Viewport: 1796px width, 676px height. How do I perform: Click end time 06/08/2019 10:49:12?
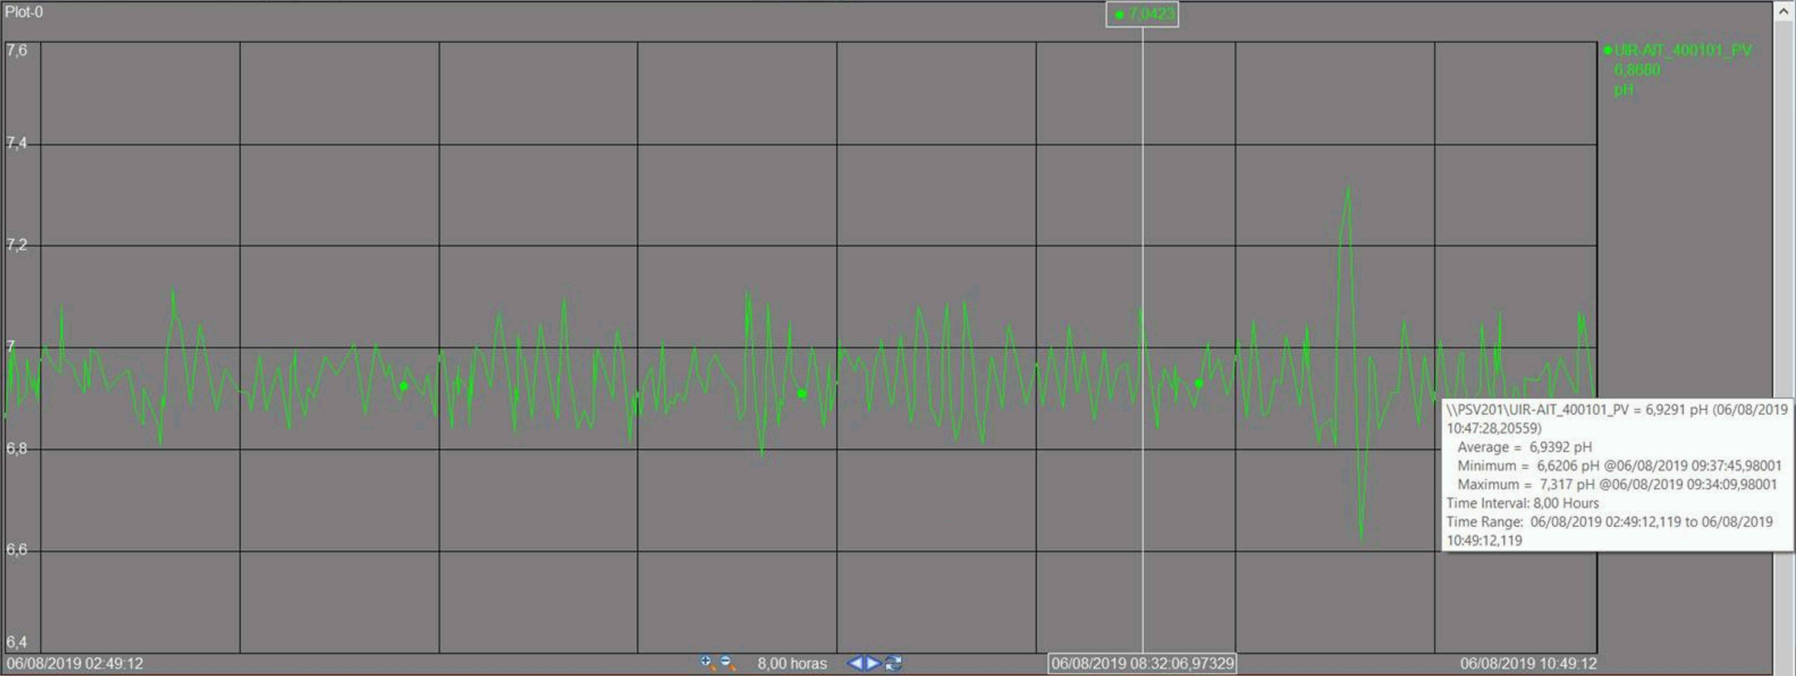(1528, 663)
